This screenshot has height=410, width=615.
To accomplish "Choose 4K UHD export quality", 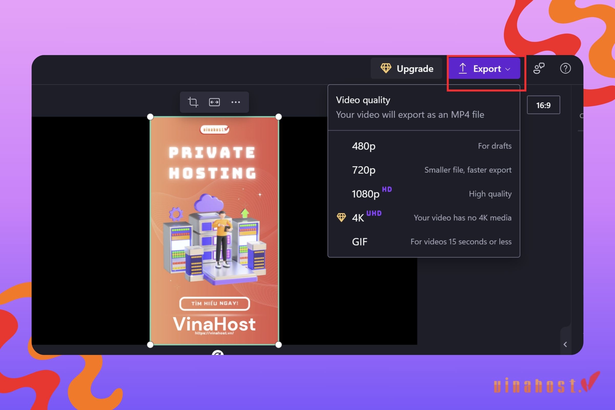I will (x=424, y=218).
